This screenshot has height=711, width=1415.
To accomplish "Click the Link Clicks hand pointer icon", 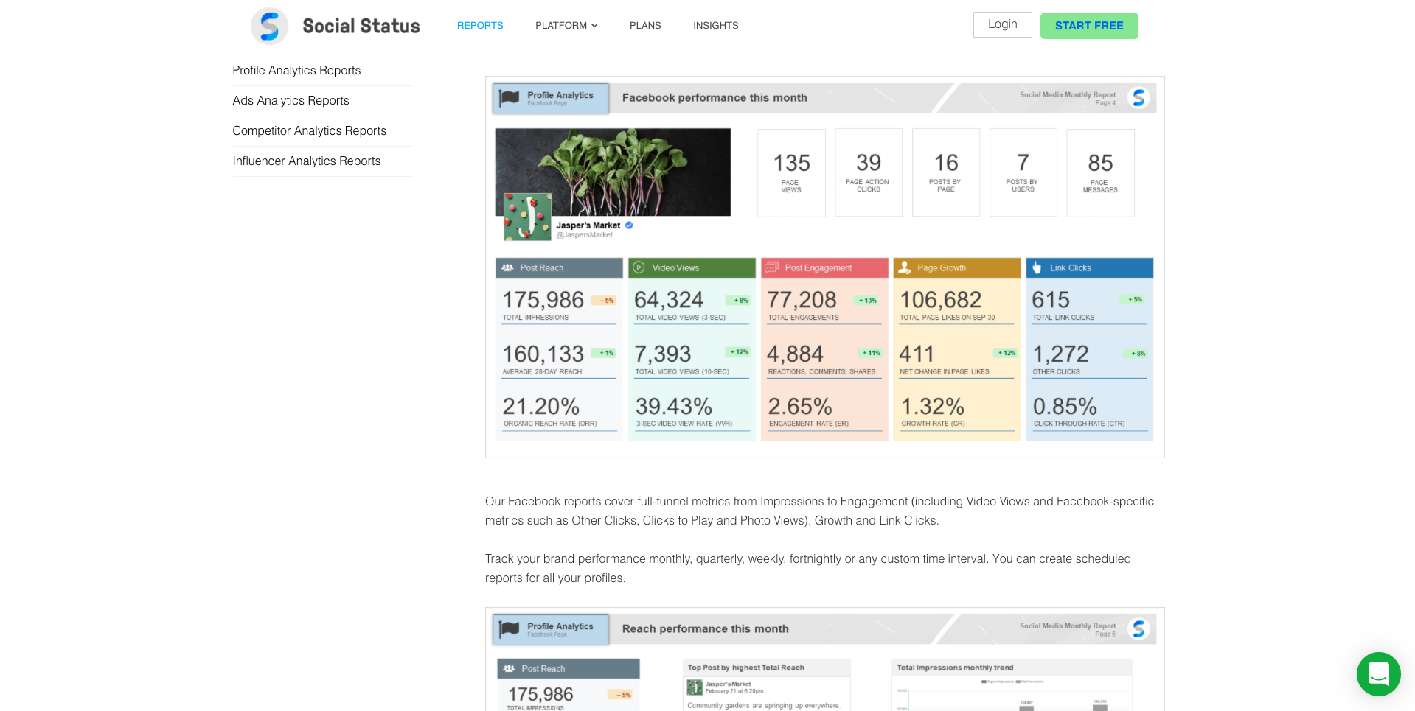I will pos(1037,267).
